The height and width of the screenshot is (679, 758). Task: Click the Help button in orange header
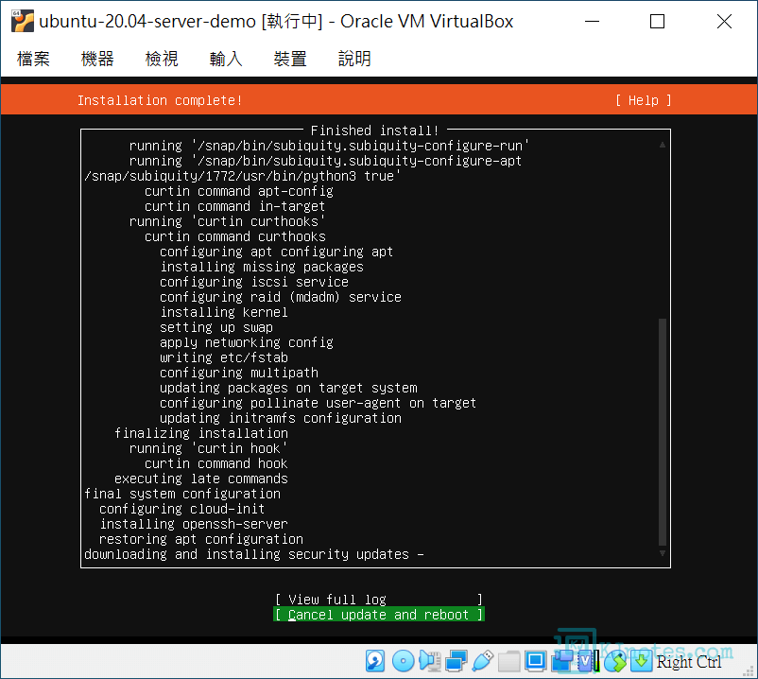[643, 100]
